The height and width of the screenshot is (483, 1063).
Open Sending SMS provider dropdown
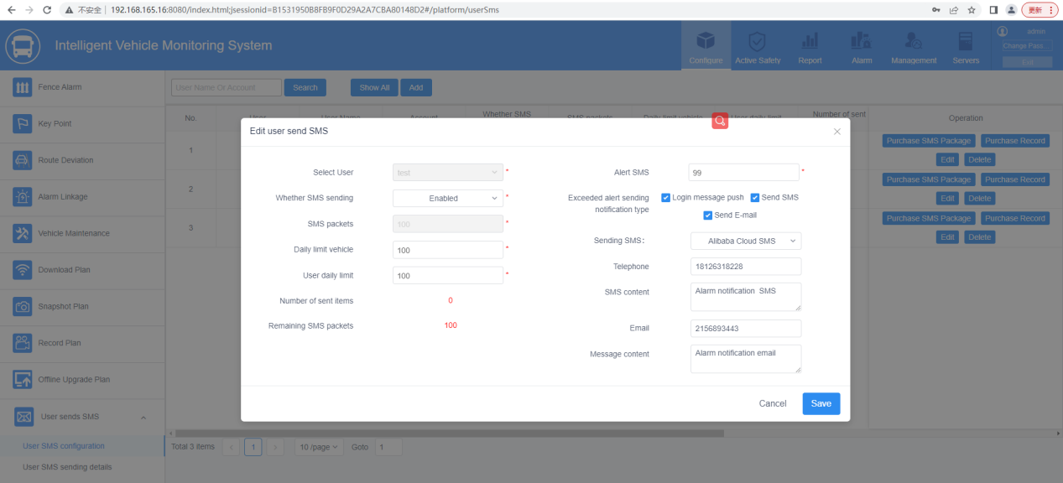[746, 241]
